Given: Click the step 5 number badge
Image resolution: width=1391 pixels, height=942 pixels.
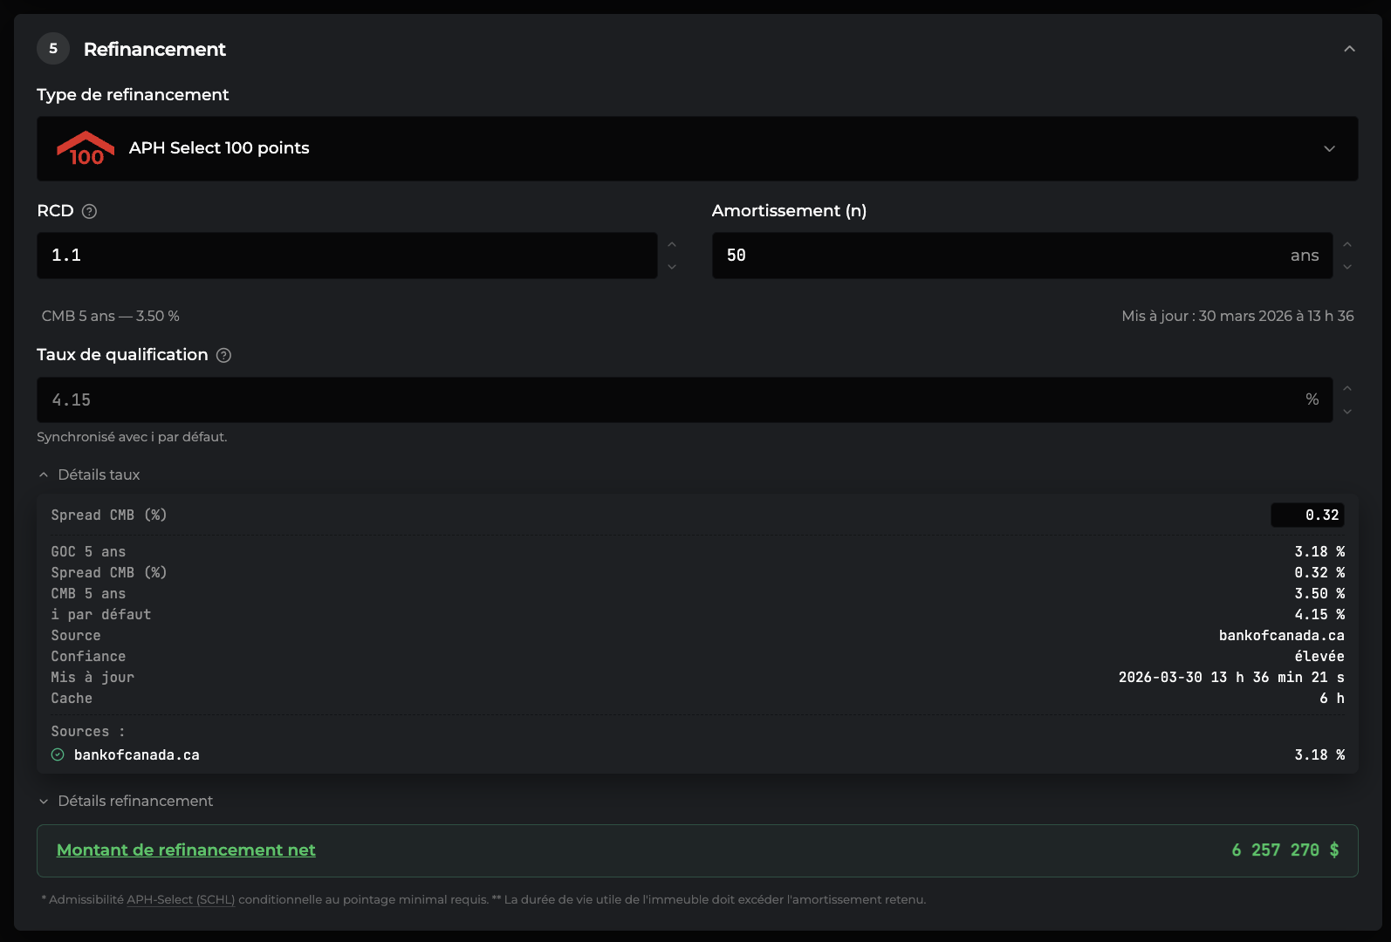Looking at the screenshot, I should [53, 49].
